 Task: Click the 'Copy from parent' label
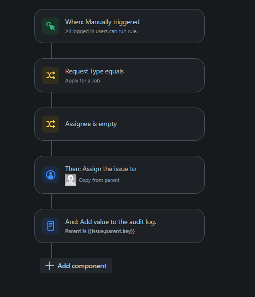pyautogui.click(x=99, y=180)
